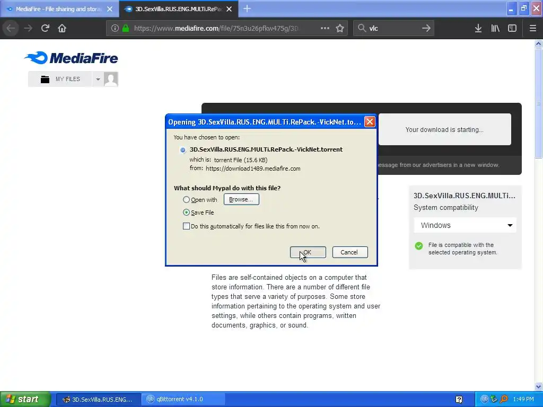Click the search box containing vlc
The image size is (543, 407).
[x=393, y=28]
